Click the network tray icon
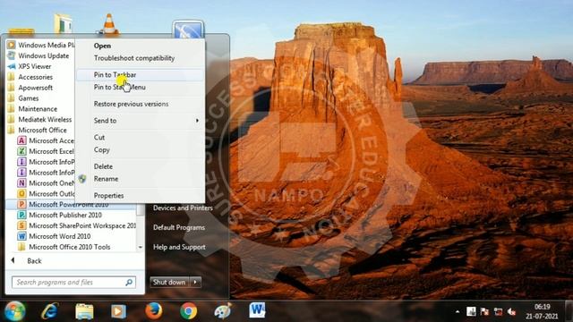 point(498,311)
